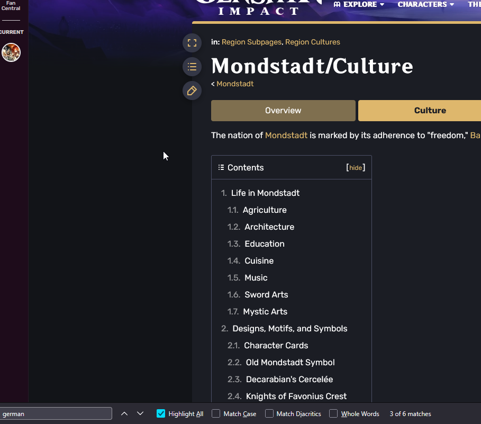The width and height of the screenshot is (481, 424).
Task: Open the current wiki avatar thumbnail
Action: coord(11,52)
